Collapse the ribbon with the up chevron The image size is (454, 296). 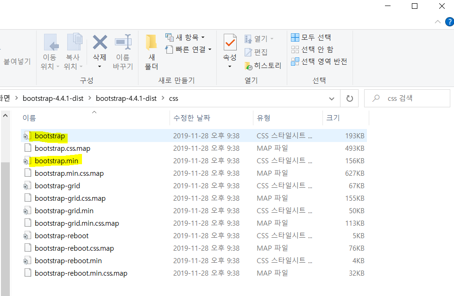438,22
